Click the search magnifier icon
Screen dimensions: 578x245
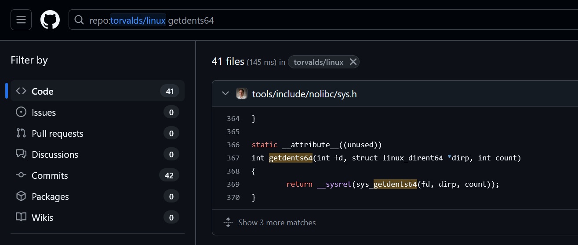(x=79, y=20)
